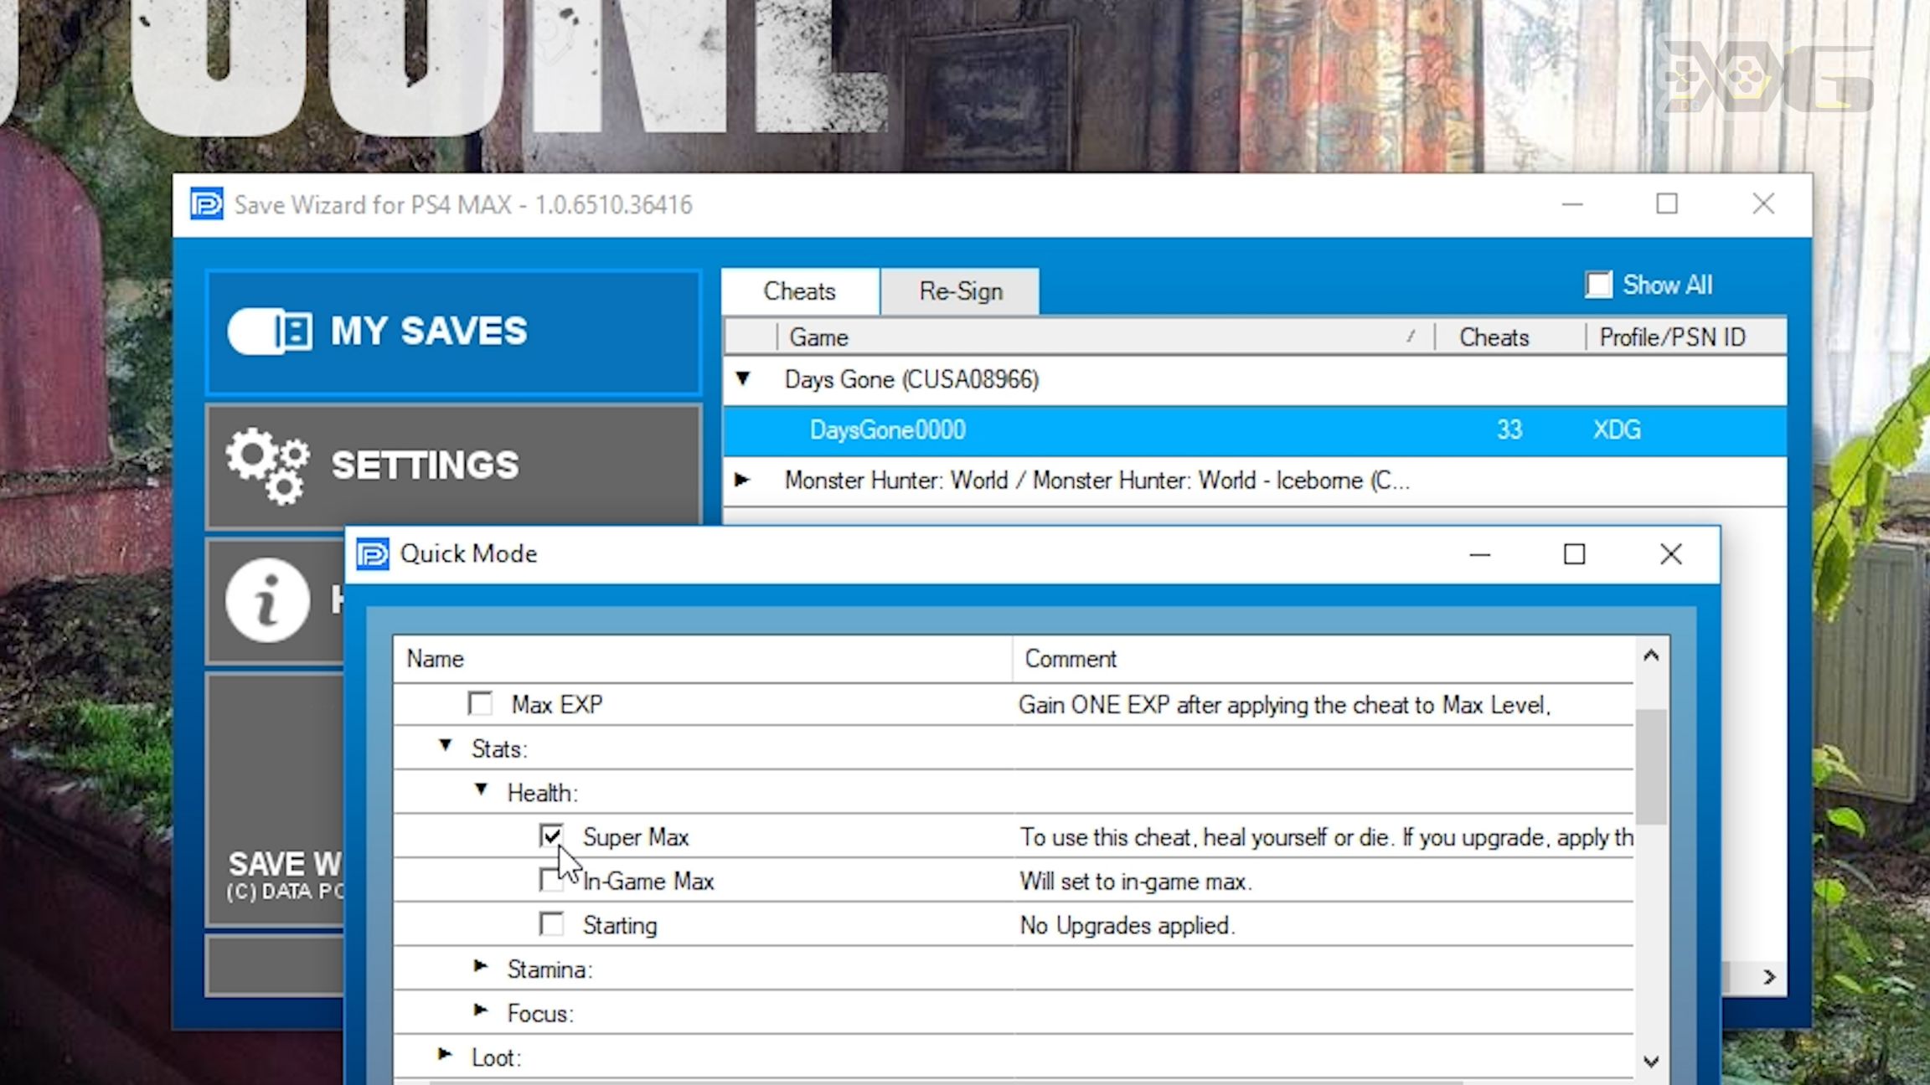This screenshot has height=1085, width=1930.
Task: Click the DaysGone0000 profile entry
Action: point(887,429)
